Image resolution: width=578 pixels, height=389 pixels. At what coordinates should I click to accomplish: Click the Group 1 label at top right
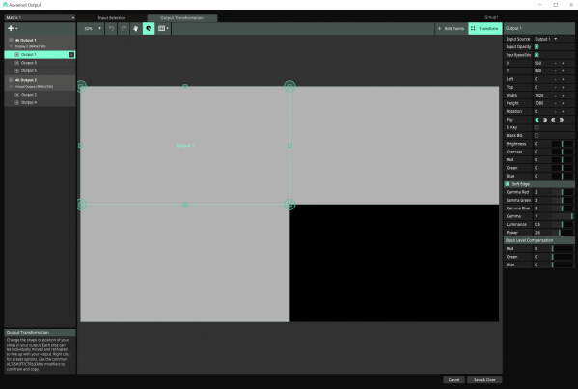[x=491, y=17]
